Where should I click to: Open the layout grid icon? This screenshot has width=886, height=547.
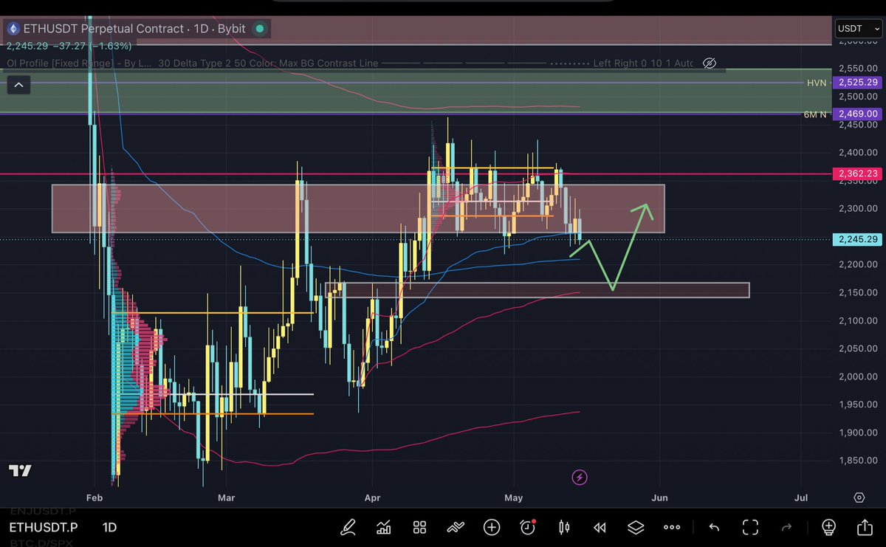[419, 527]
